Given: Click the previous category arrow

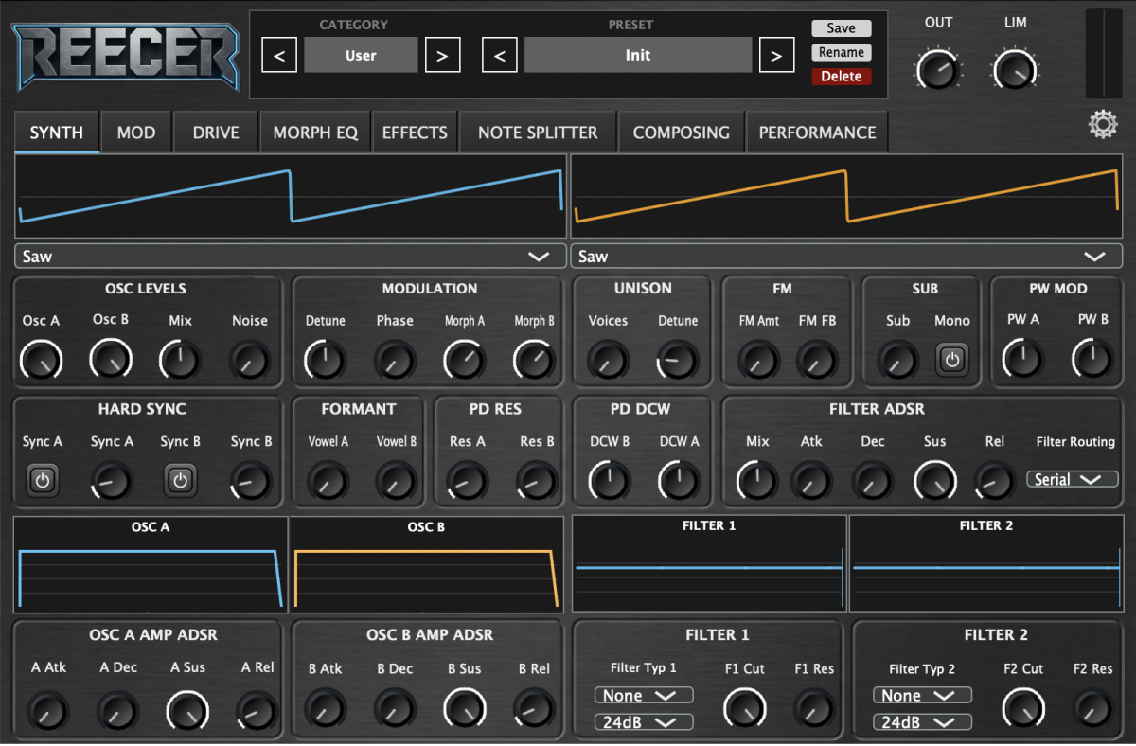Looking at the screenshot, I should [279, 56].
